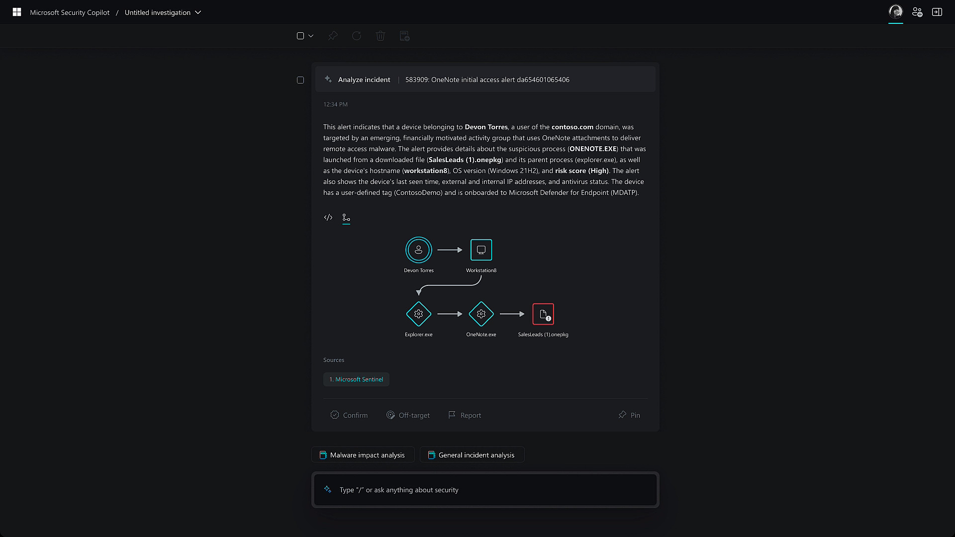Image resolution: width=955 pixels, height=537 pixels.
Task: Mark the response as Off-target
Action: point(408,415)
